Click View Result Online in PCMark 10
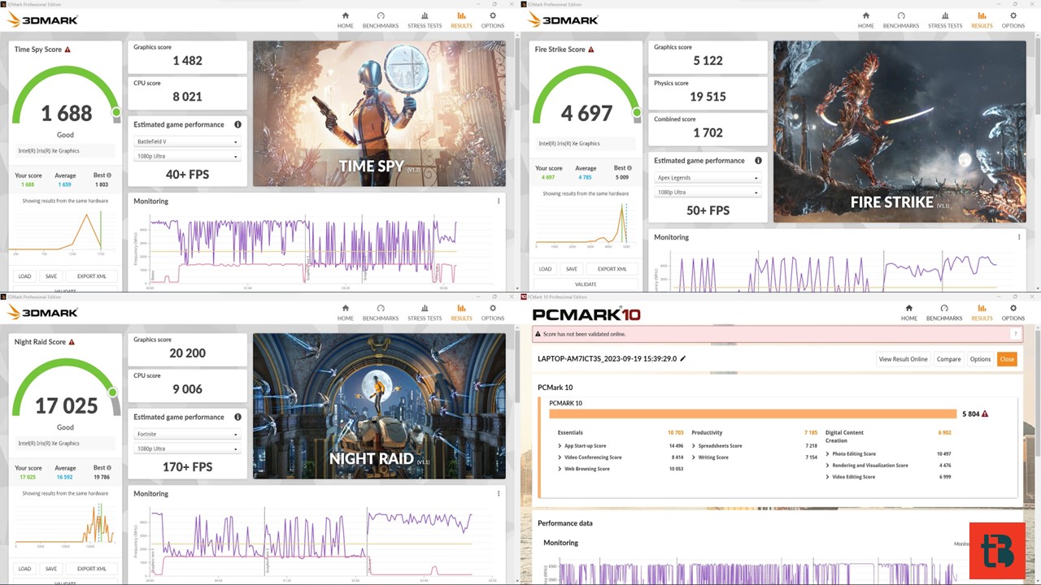This screenshot has width=1041, height=585. coord(903,359)
